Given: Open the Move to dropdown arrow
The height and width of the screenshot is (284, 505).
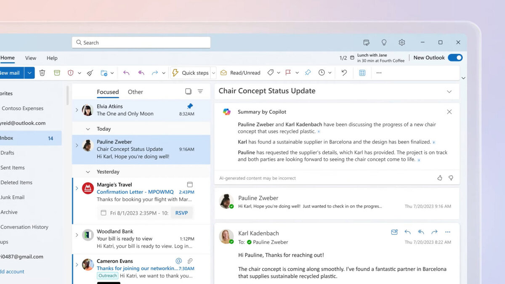Looking at the screenshot, I should pos(112,73).
